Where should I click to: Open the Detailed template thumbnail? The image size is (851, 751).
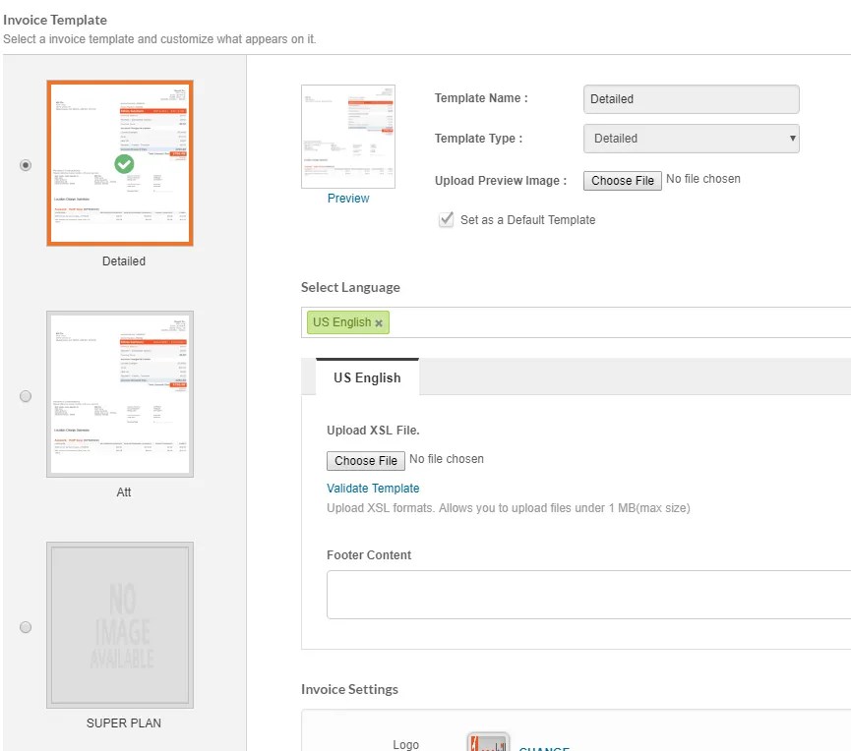click(120, 163)
